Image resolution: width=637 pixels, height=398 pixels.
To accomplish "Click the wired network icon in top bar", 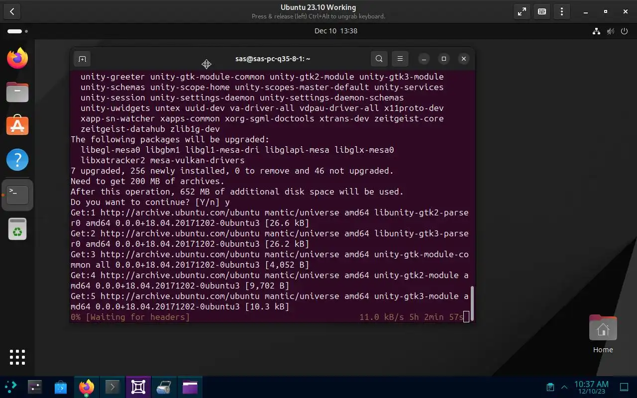I will [596, 31].
